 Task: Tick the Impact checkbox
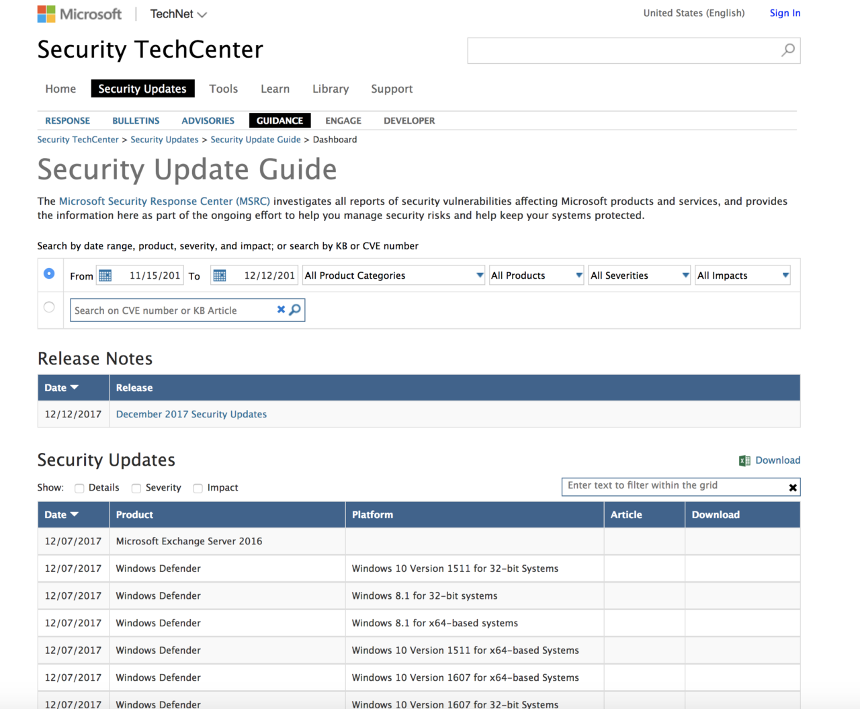pos(198,489)
